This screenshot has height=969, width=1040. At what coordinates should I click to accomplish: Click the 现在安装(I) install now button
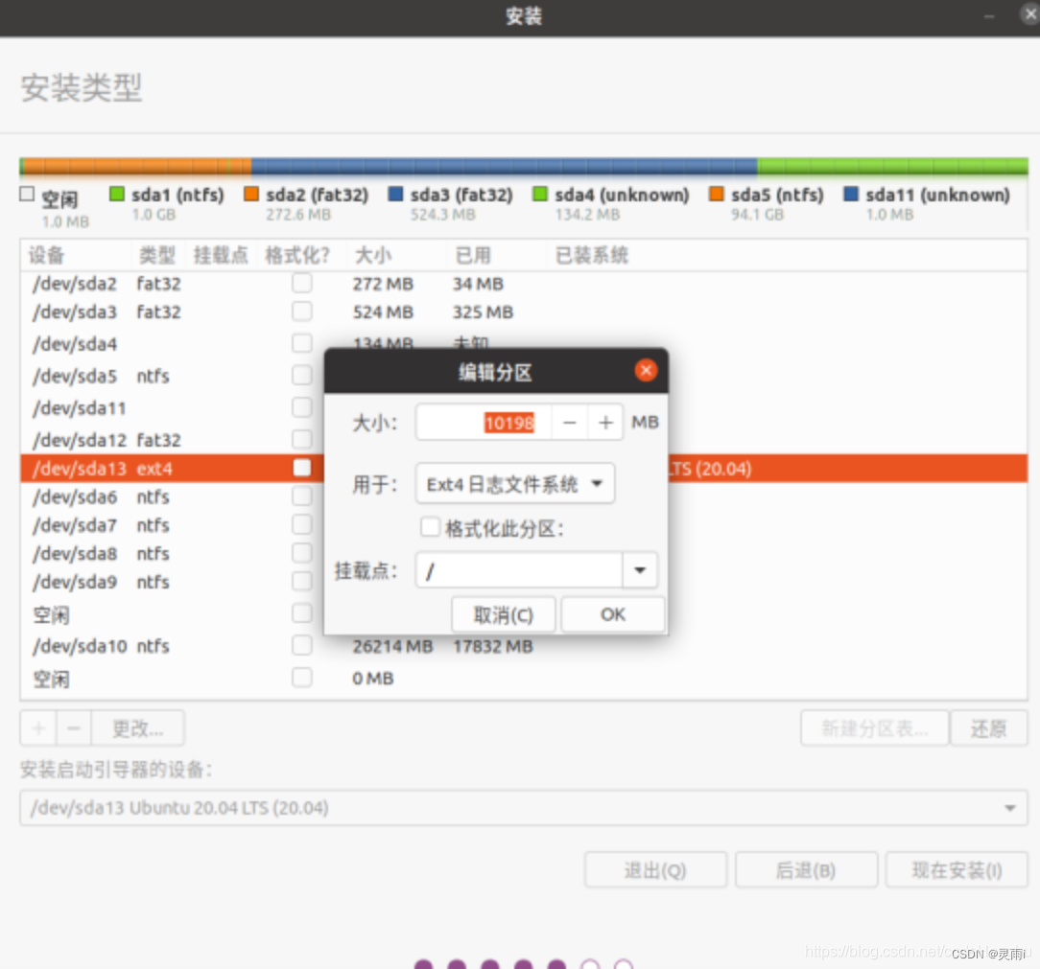coord(957,869)
